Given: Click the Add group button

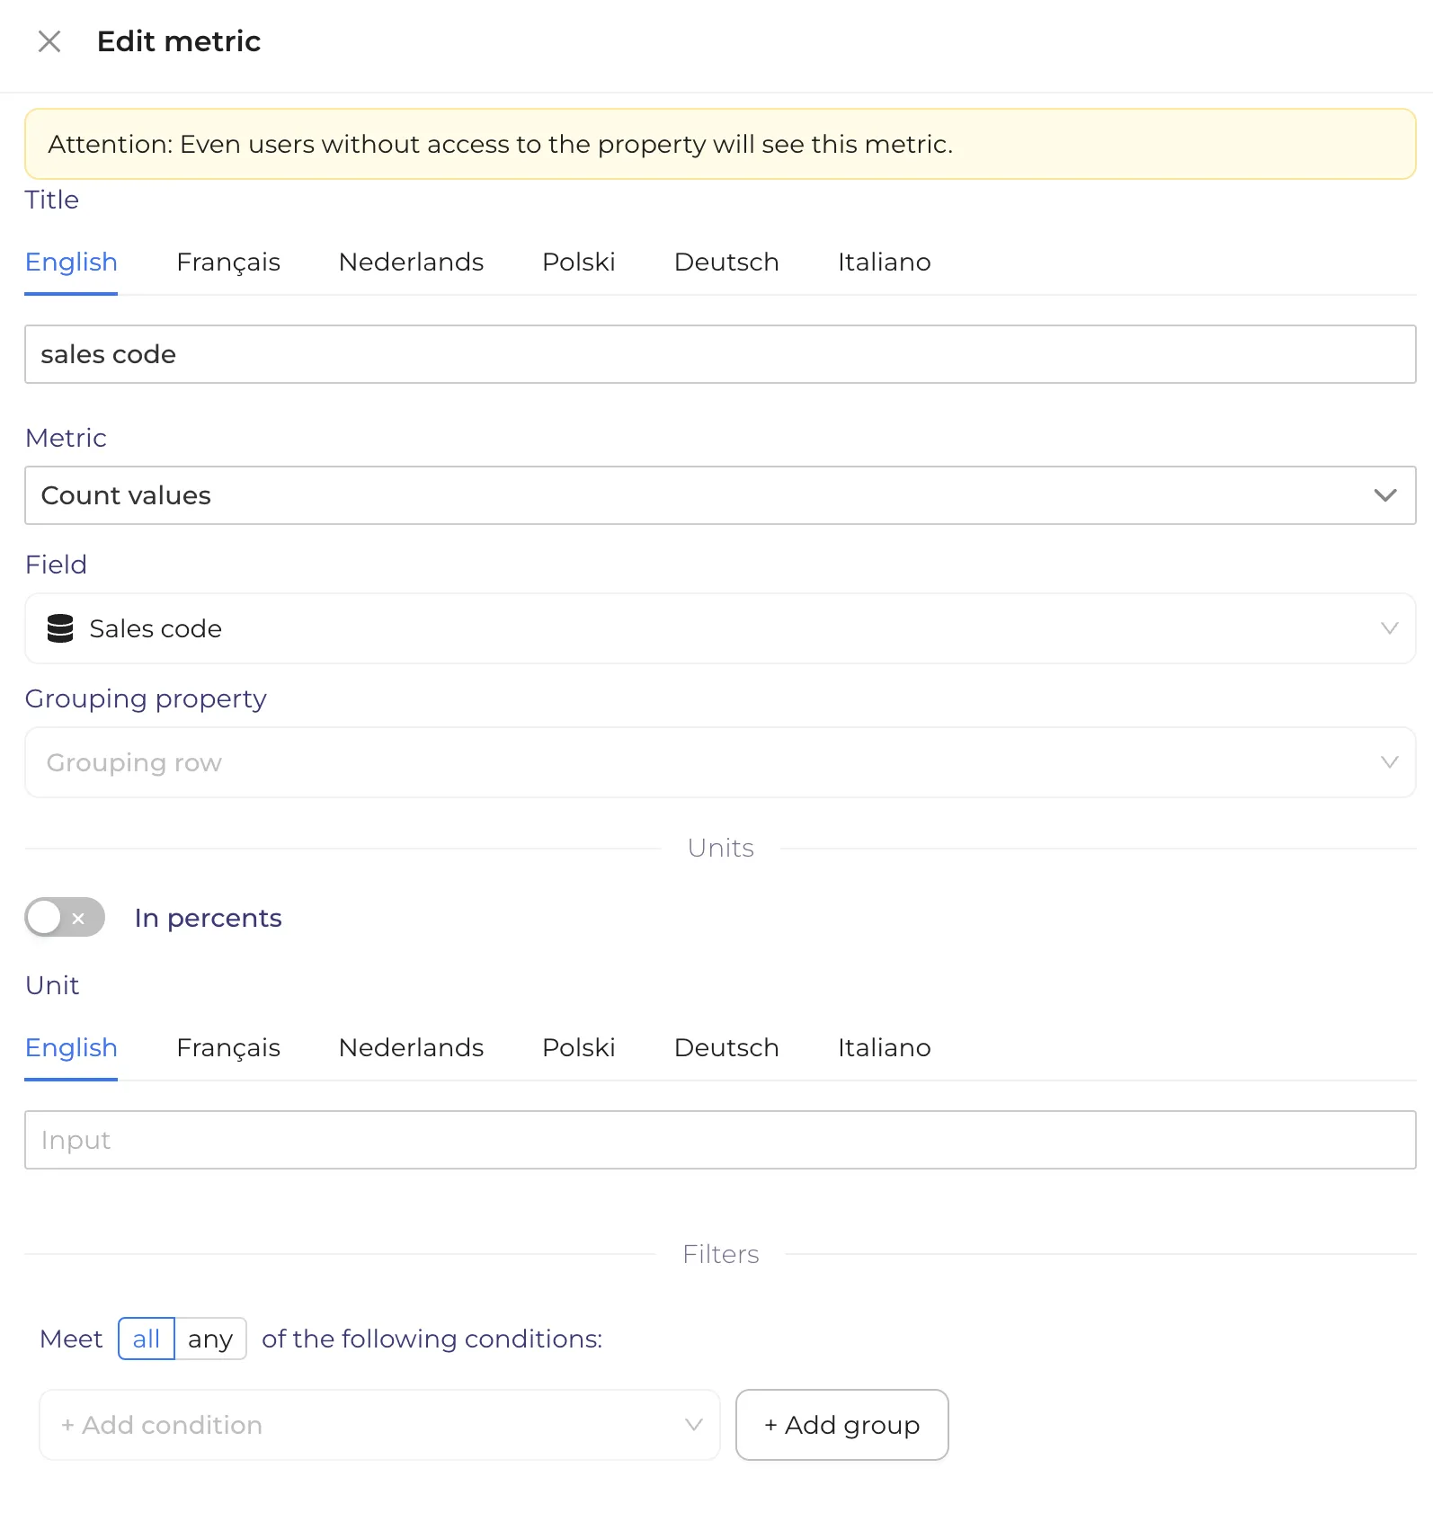Looking at the screenshot, I should tap(842, 1425).
